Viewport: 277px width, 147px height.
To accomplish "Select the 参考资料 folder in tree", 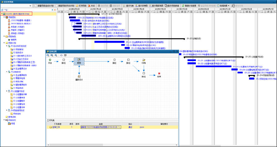I will click(x=12, y=117).
